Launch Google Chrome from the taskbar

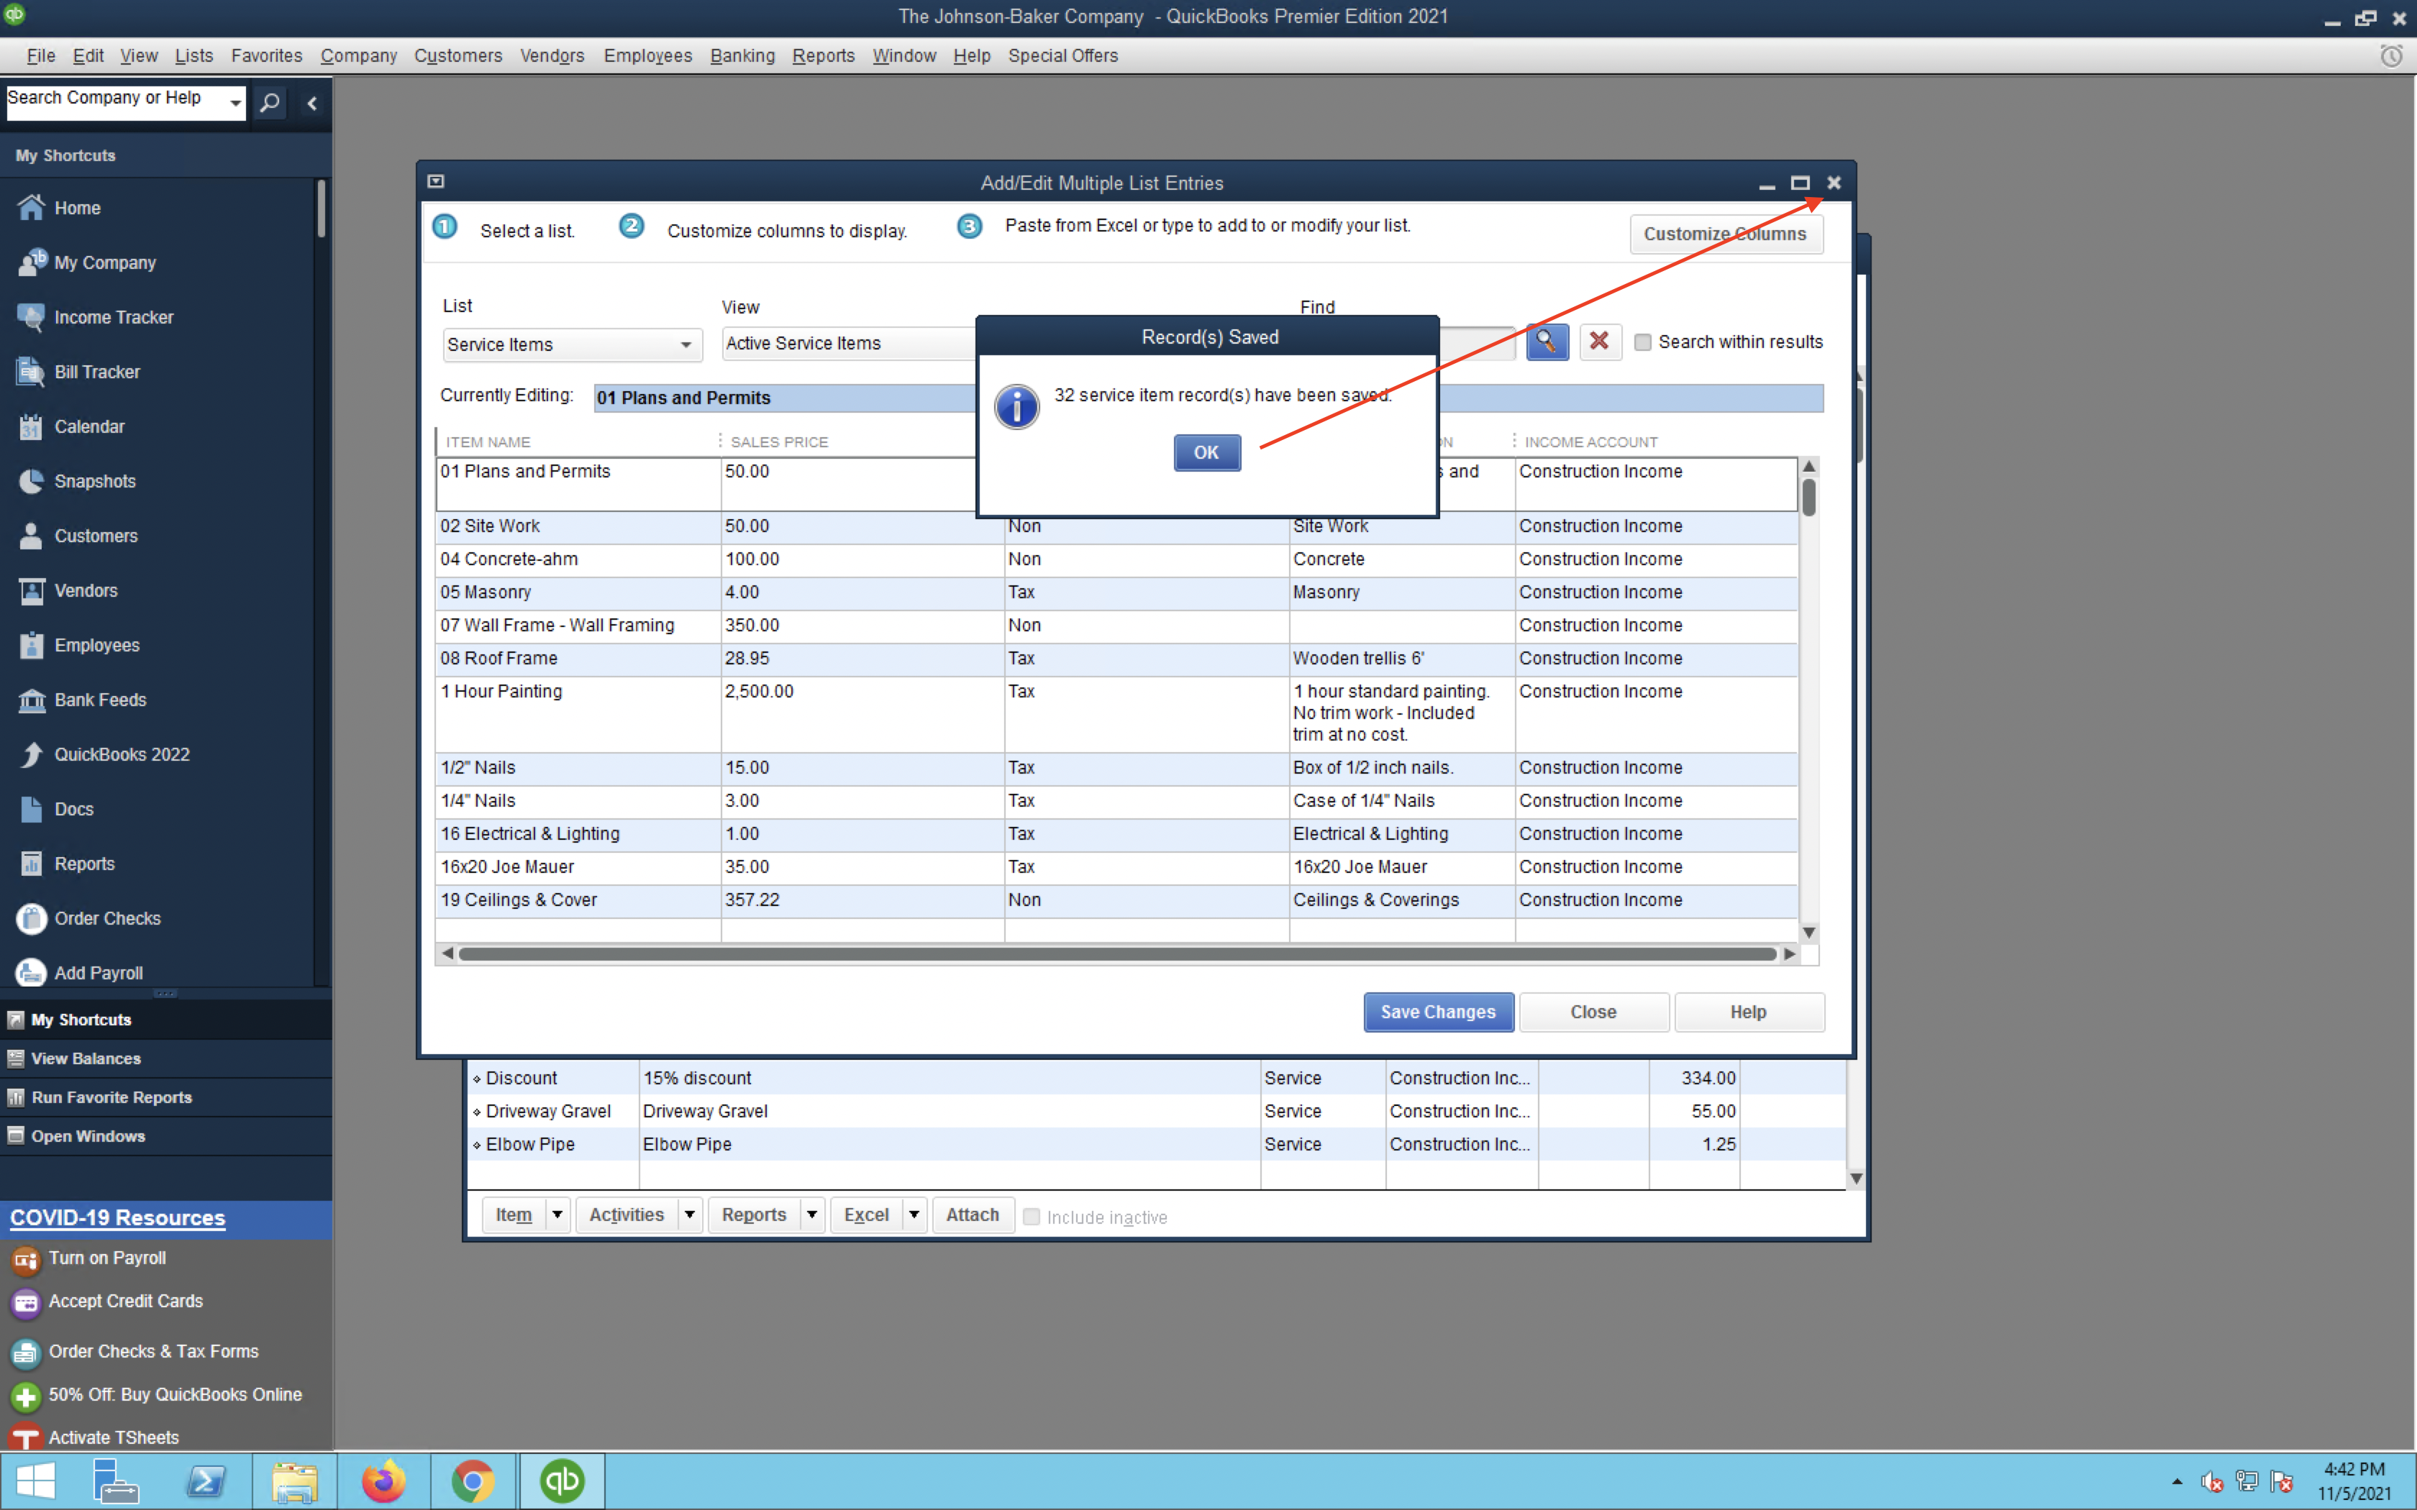[x=473, y=1480]
